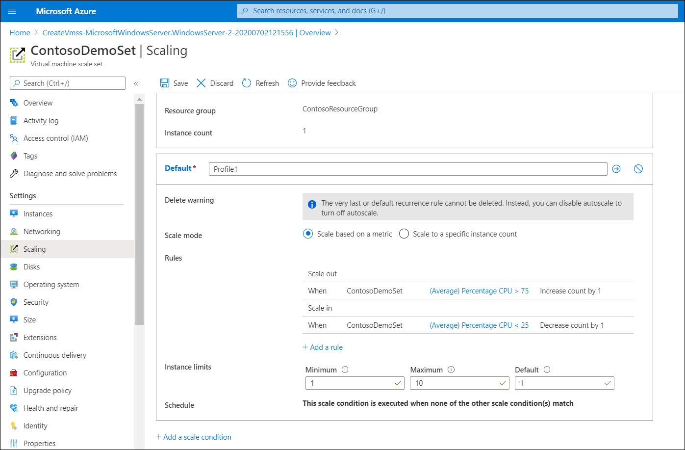The image size is (685, 450).
Task: Click in the Azure search resources bar
Action: (457, 11)
